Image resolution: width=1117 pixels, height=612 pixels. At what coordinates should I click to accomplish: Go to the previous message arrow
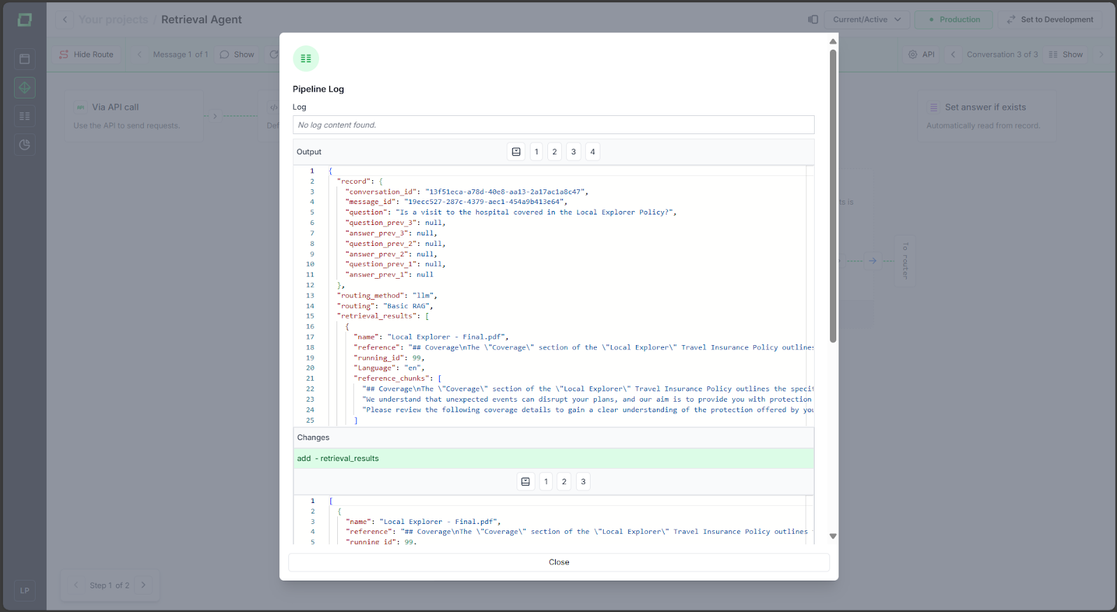pos(139,54)
